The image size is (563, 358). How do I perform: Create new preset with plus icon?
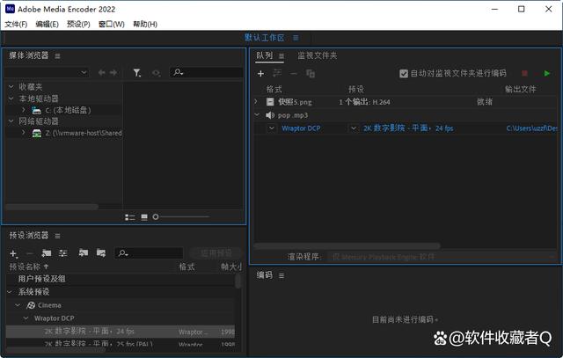14,254
